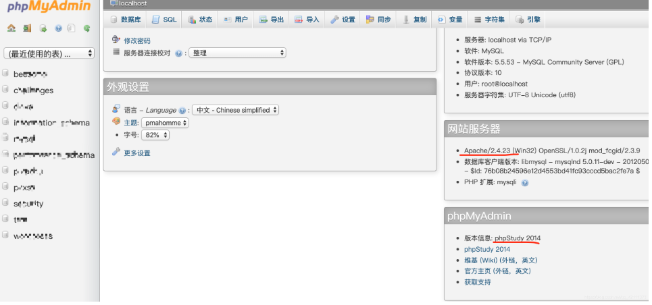Click help icon beside 服务器连接校对
Screen dimensions: 652x305
(179, 53)
